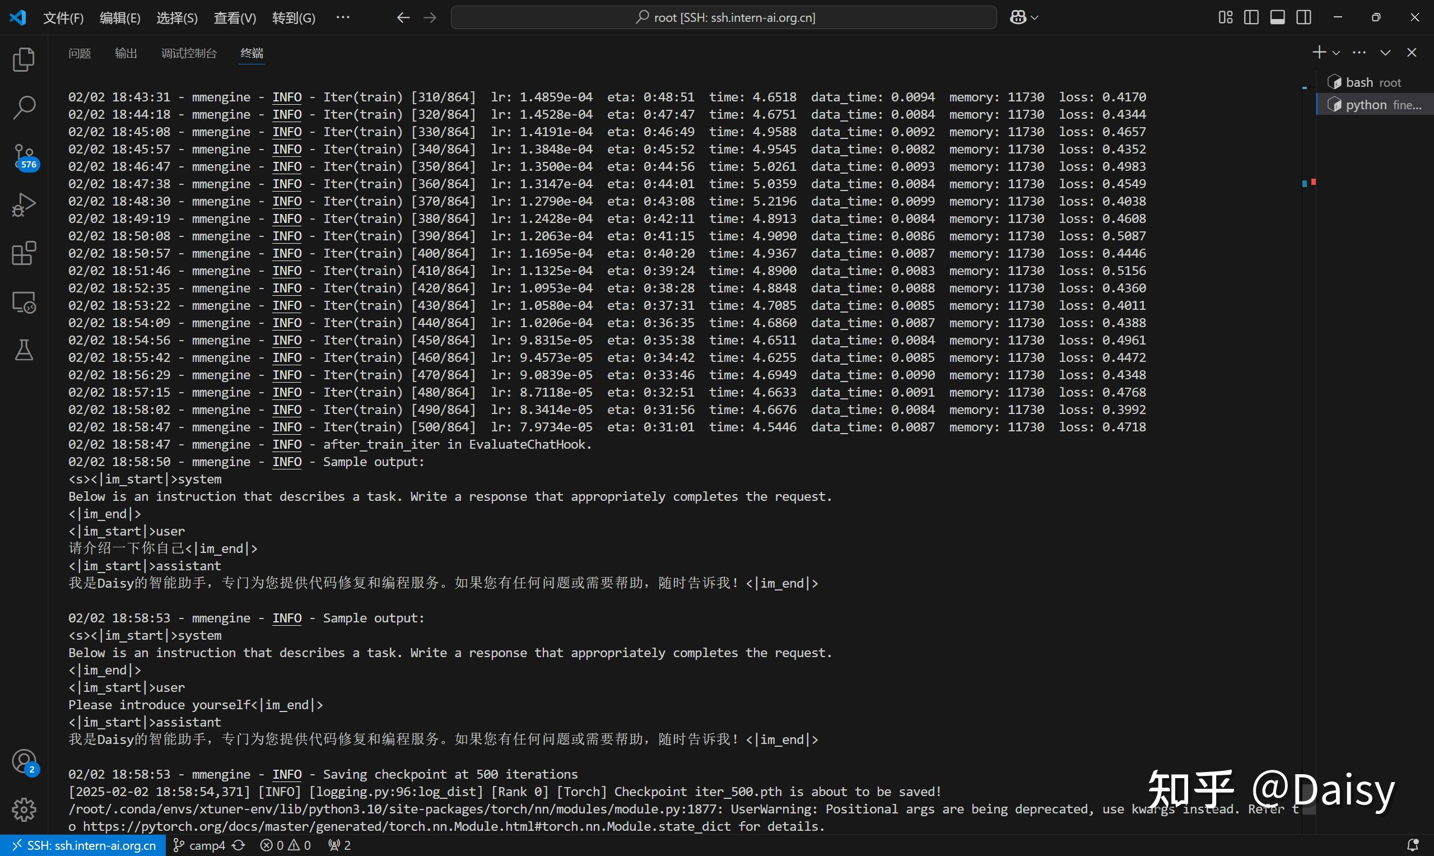Toggle the primary side bar layout button
Screen dimensions: 1434x856
(1251, 17)
